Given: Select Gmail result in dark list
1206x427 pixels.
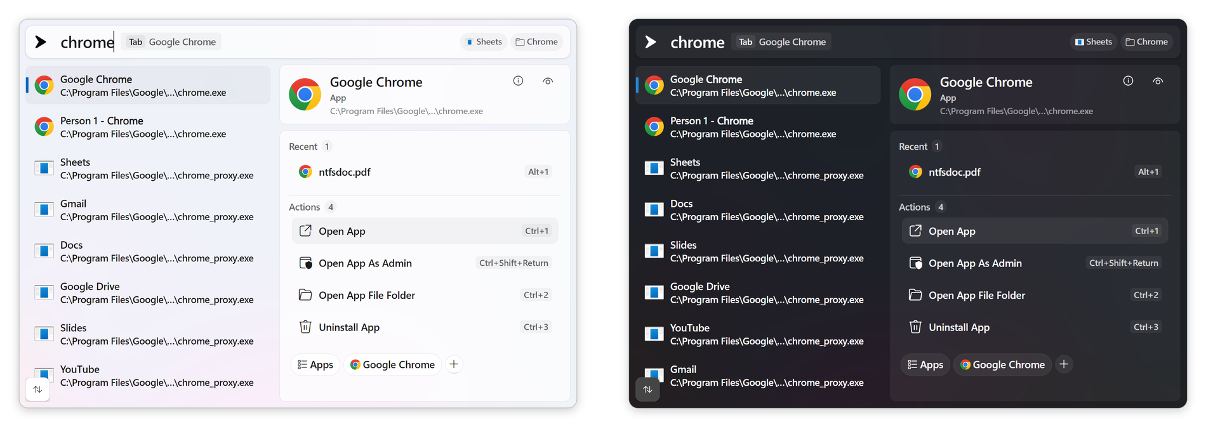Looking at the screenshot, I should click(x=758, y=376).
